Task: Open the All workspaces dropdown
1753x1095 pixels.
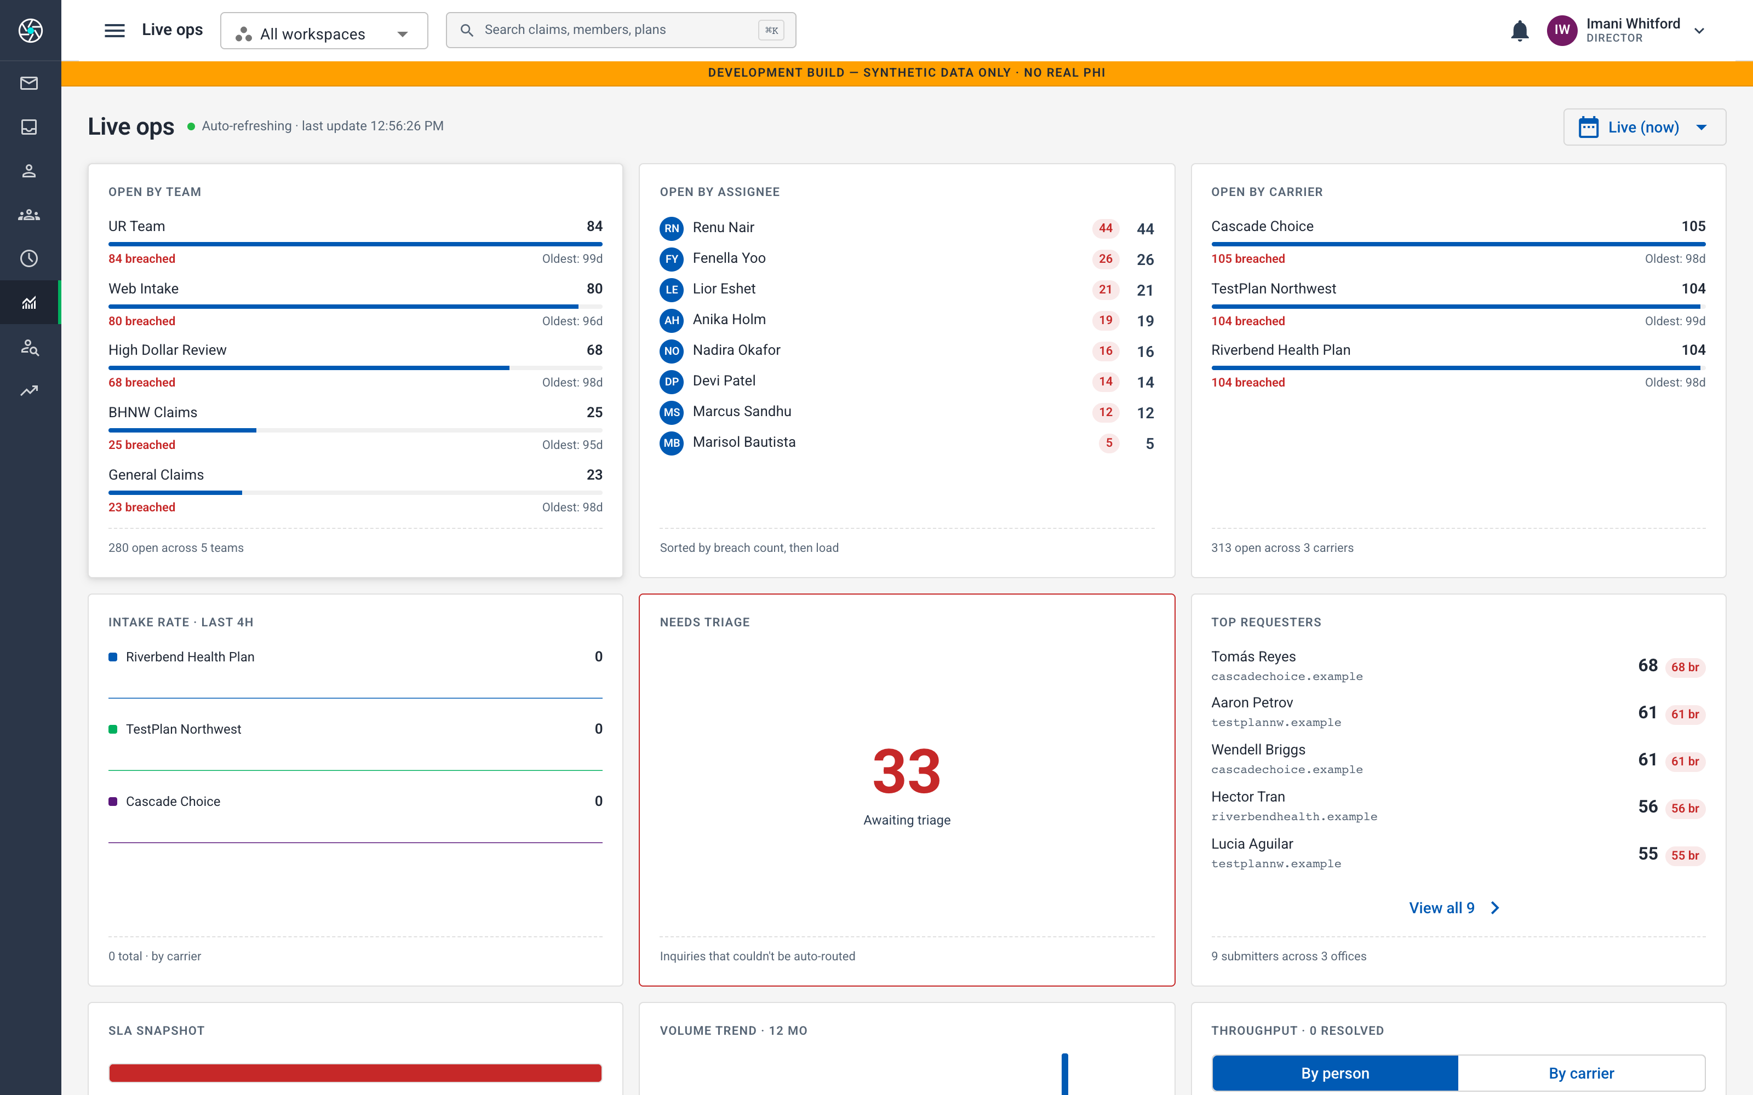Action: pyautogui.click(x=324, y=31)
